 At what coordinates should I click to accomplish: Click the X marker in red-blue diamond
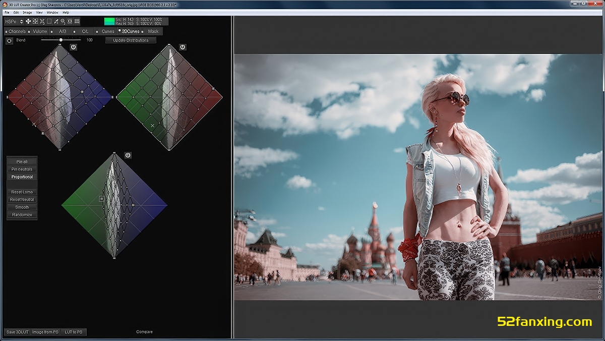pos(34,124)
